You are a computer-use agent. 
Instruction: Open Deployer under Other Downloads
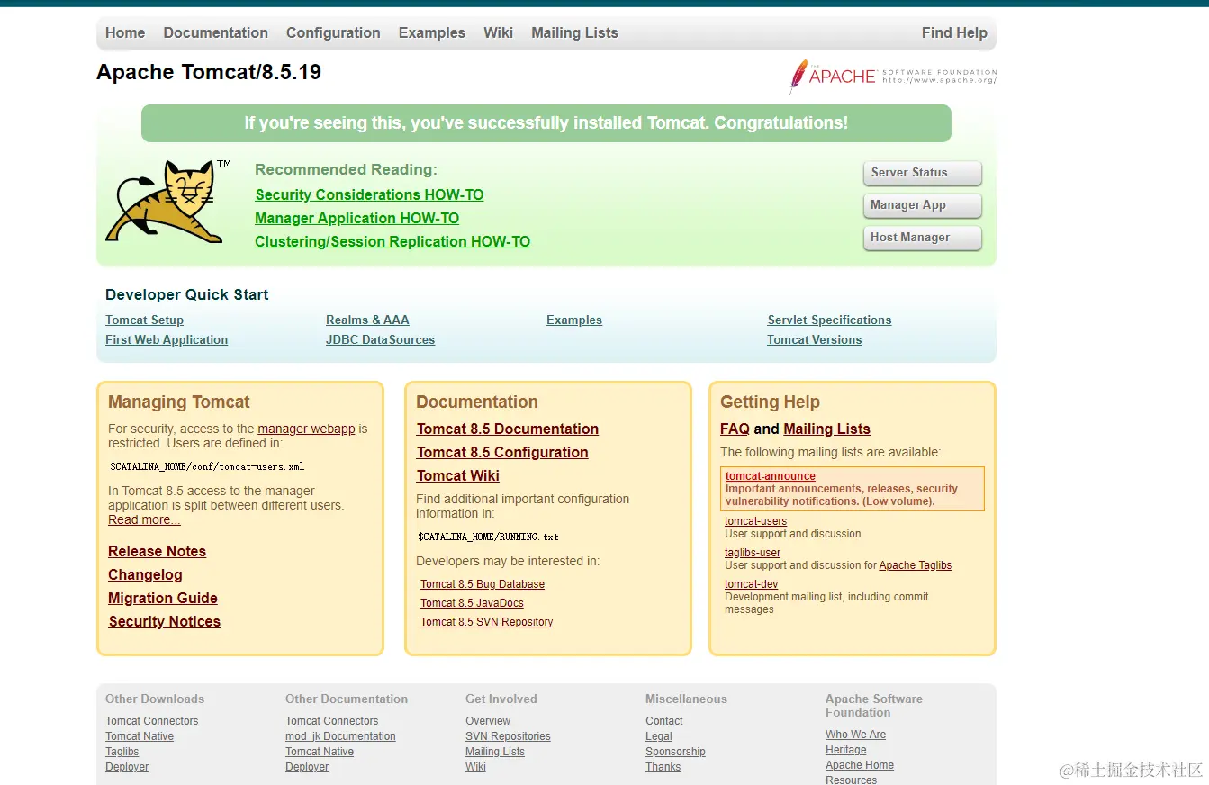click(x=127, y=767)
